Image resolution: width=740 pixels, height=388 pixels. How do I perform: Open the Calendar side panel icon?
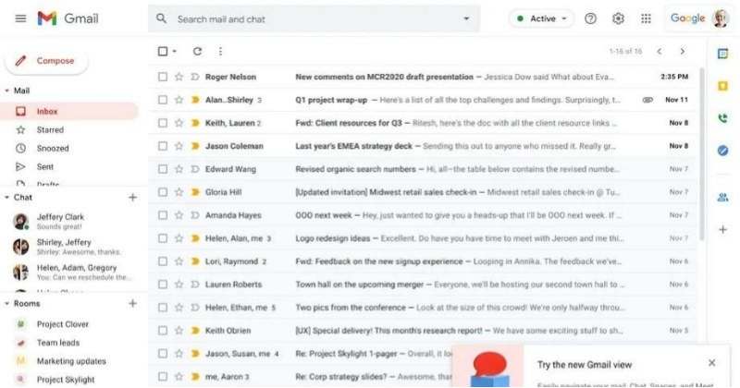coord(723,54)
